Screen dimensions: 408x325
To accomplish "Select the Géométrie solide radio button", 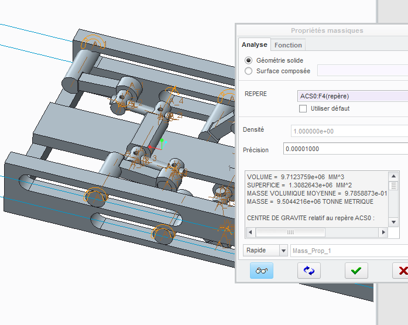I will click(x=249, y=60).
